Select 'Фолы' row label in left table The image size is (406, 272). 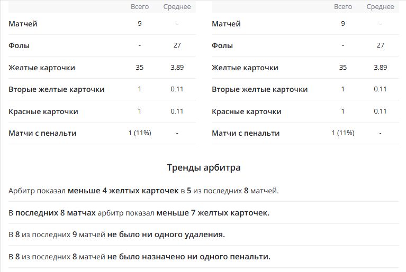coord(19,45)
